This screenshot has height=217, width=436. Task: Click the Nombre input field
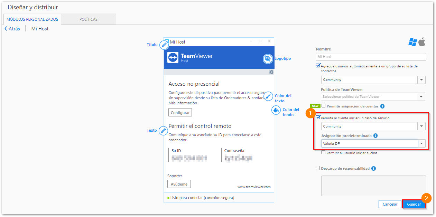371,57
